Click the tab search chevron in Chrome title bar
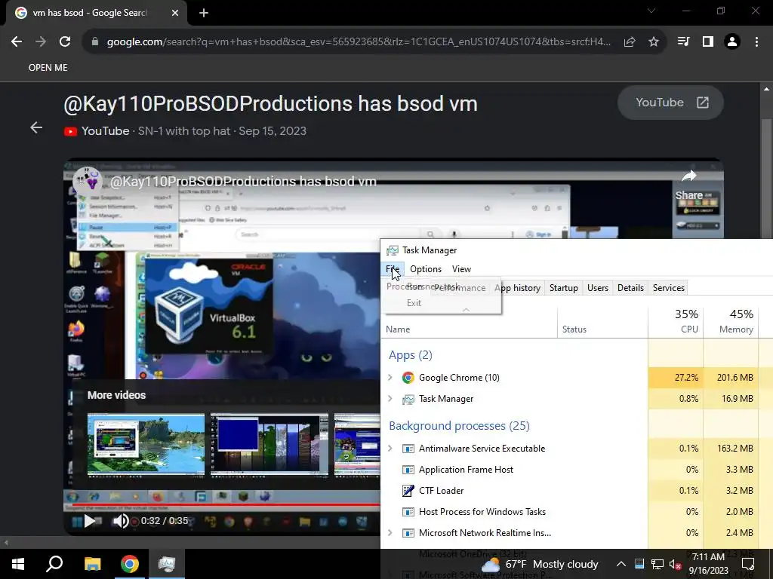773x579 pixels. click(x=651, y=11)
